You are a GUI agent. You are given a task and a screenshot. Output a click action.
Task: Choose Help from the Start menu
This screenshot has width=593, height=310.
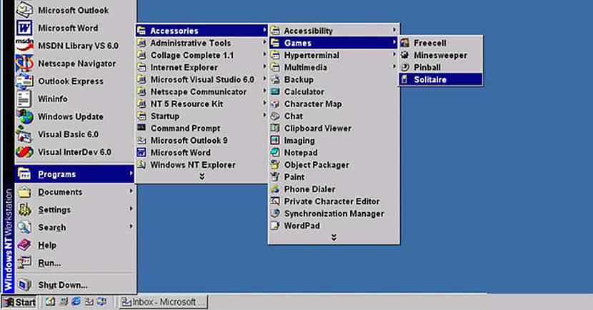(x=75, y=245)
